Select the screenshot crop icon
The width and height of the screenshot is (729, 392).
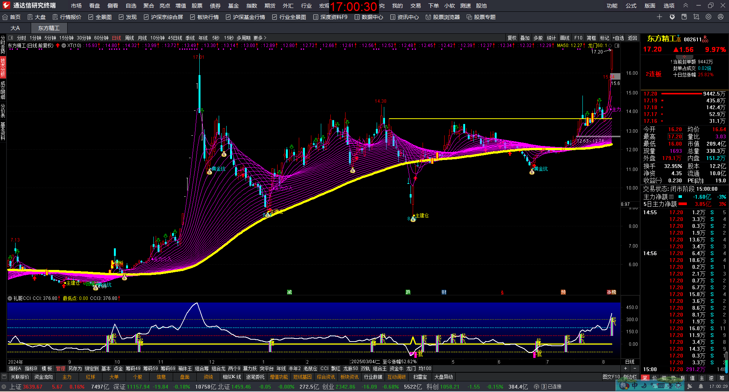click(696, 17)
